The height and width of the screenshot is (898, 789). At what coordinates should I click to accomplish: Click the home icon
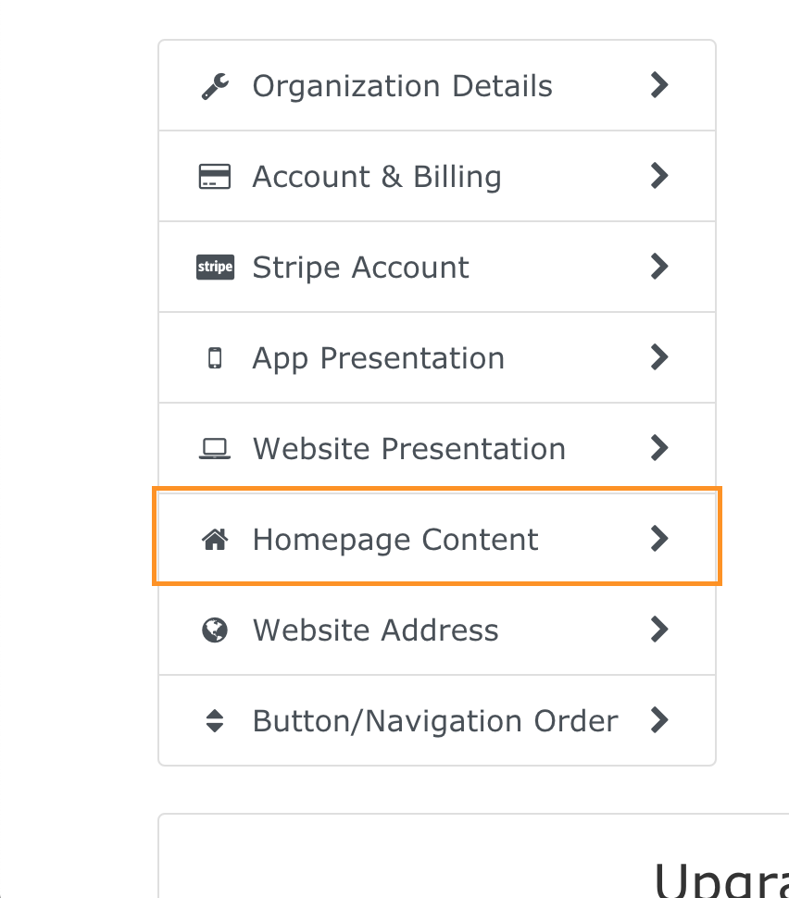tap(215, 540)
